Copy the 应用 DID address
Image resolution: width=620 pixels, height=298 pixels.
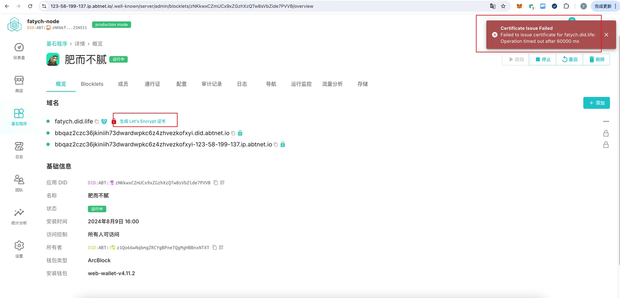215,183
